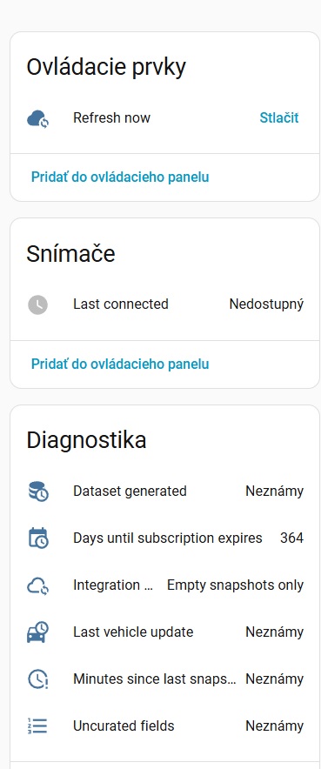Click the Last connected clock icon
This screenshot has height=769, width=321.
click(37, 304)
